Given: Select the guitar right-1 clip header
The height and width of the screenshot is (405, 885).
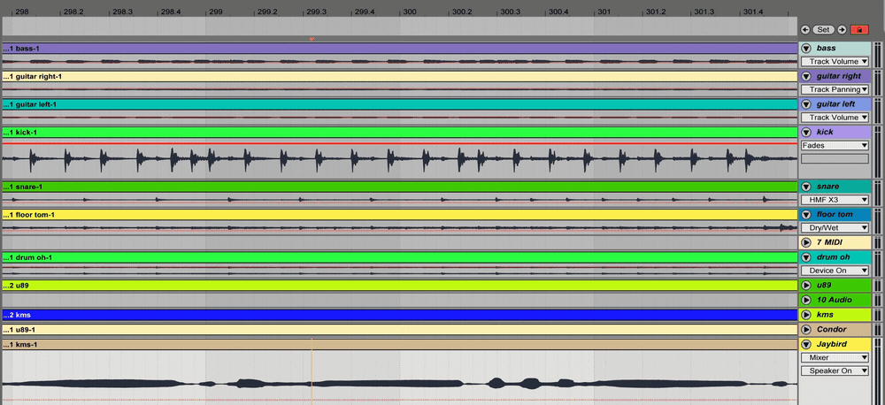Looking at the screenshot, I should [399, 76].
